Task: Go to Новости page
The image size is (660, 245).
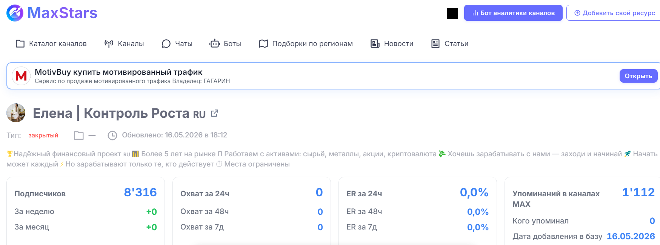Action: (392, 44)
